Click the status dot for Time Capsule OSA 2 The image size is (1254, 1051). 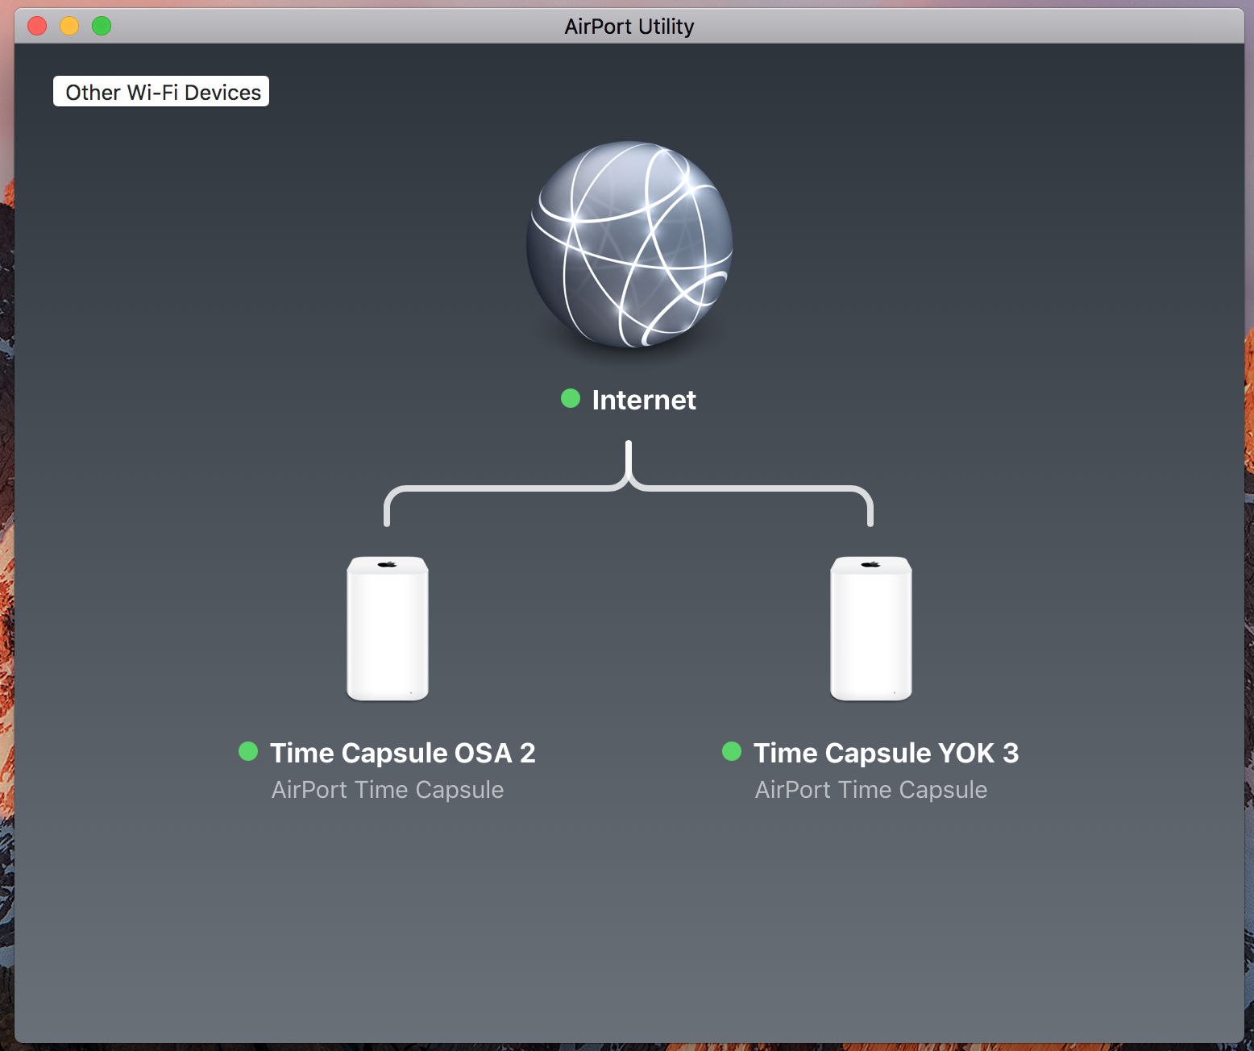click(x=248, y=751)
